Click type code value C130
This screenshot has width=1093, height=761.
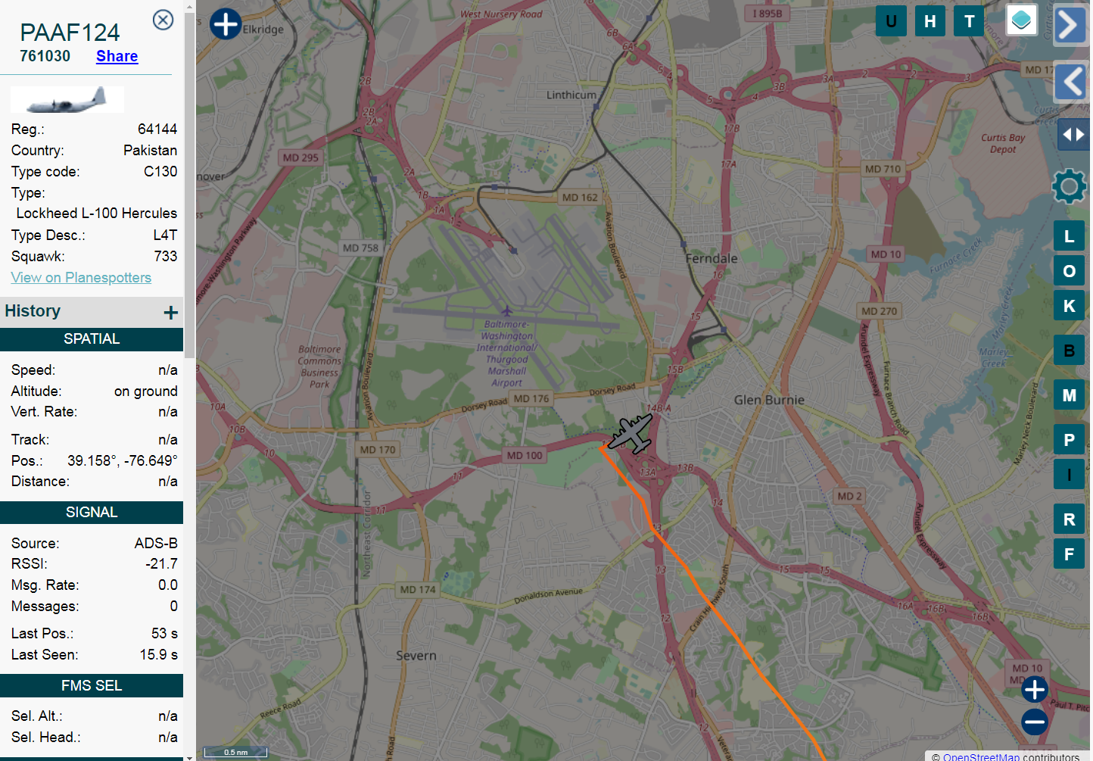click(x=160, y=172)
